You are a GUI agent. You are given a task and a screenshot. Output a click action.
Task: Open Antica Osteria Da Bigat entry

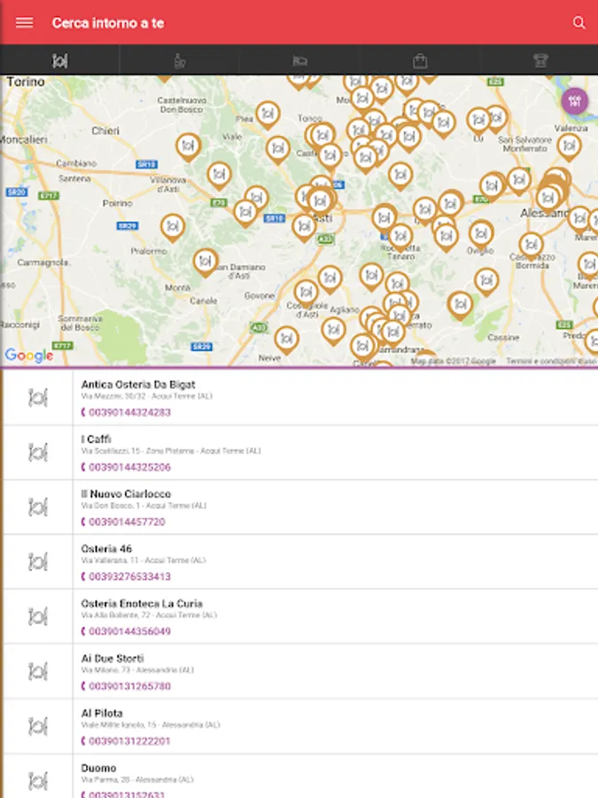coord(300,397)
